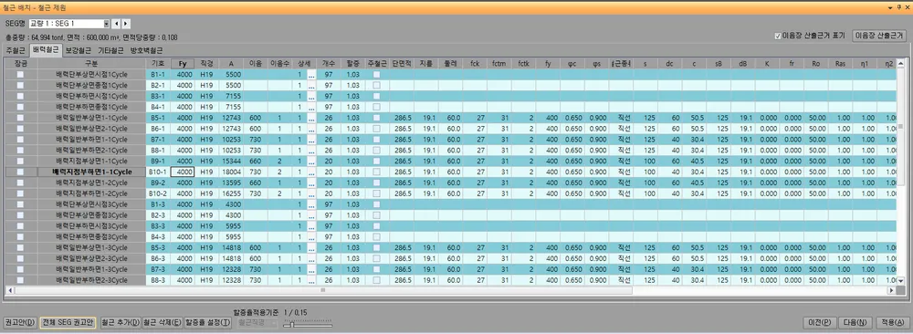Click 이음장 산출근거 button
This screenshot has width=913, height=334.
click(880, 36)
